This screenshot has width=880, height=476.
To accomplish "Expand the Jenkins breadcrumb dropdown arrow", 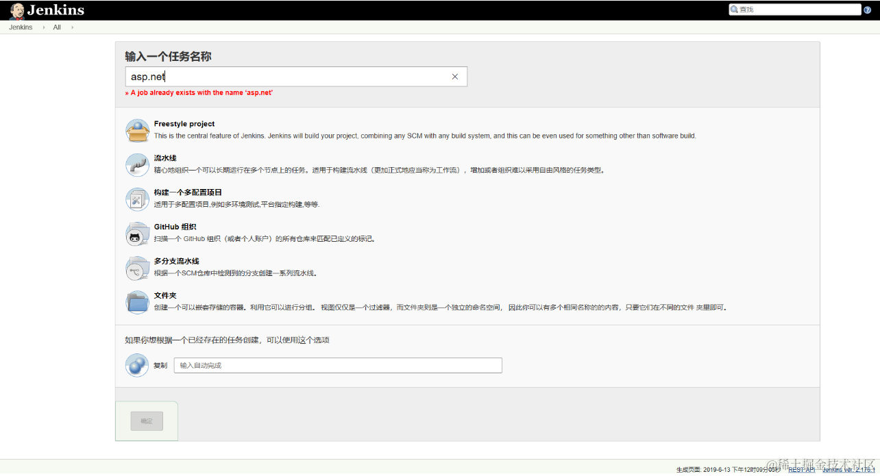I will click(x=44, y=27).
